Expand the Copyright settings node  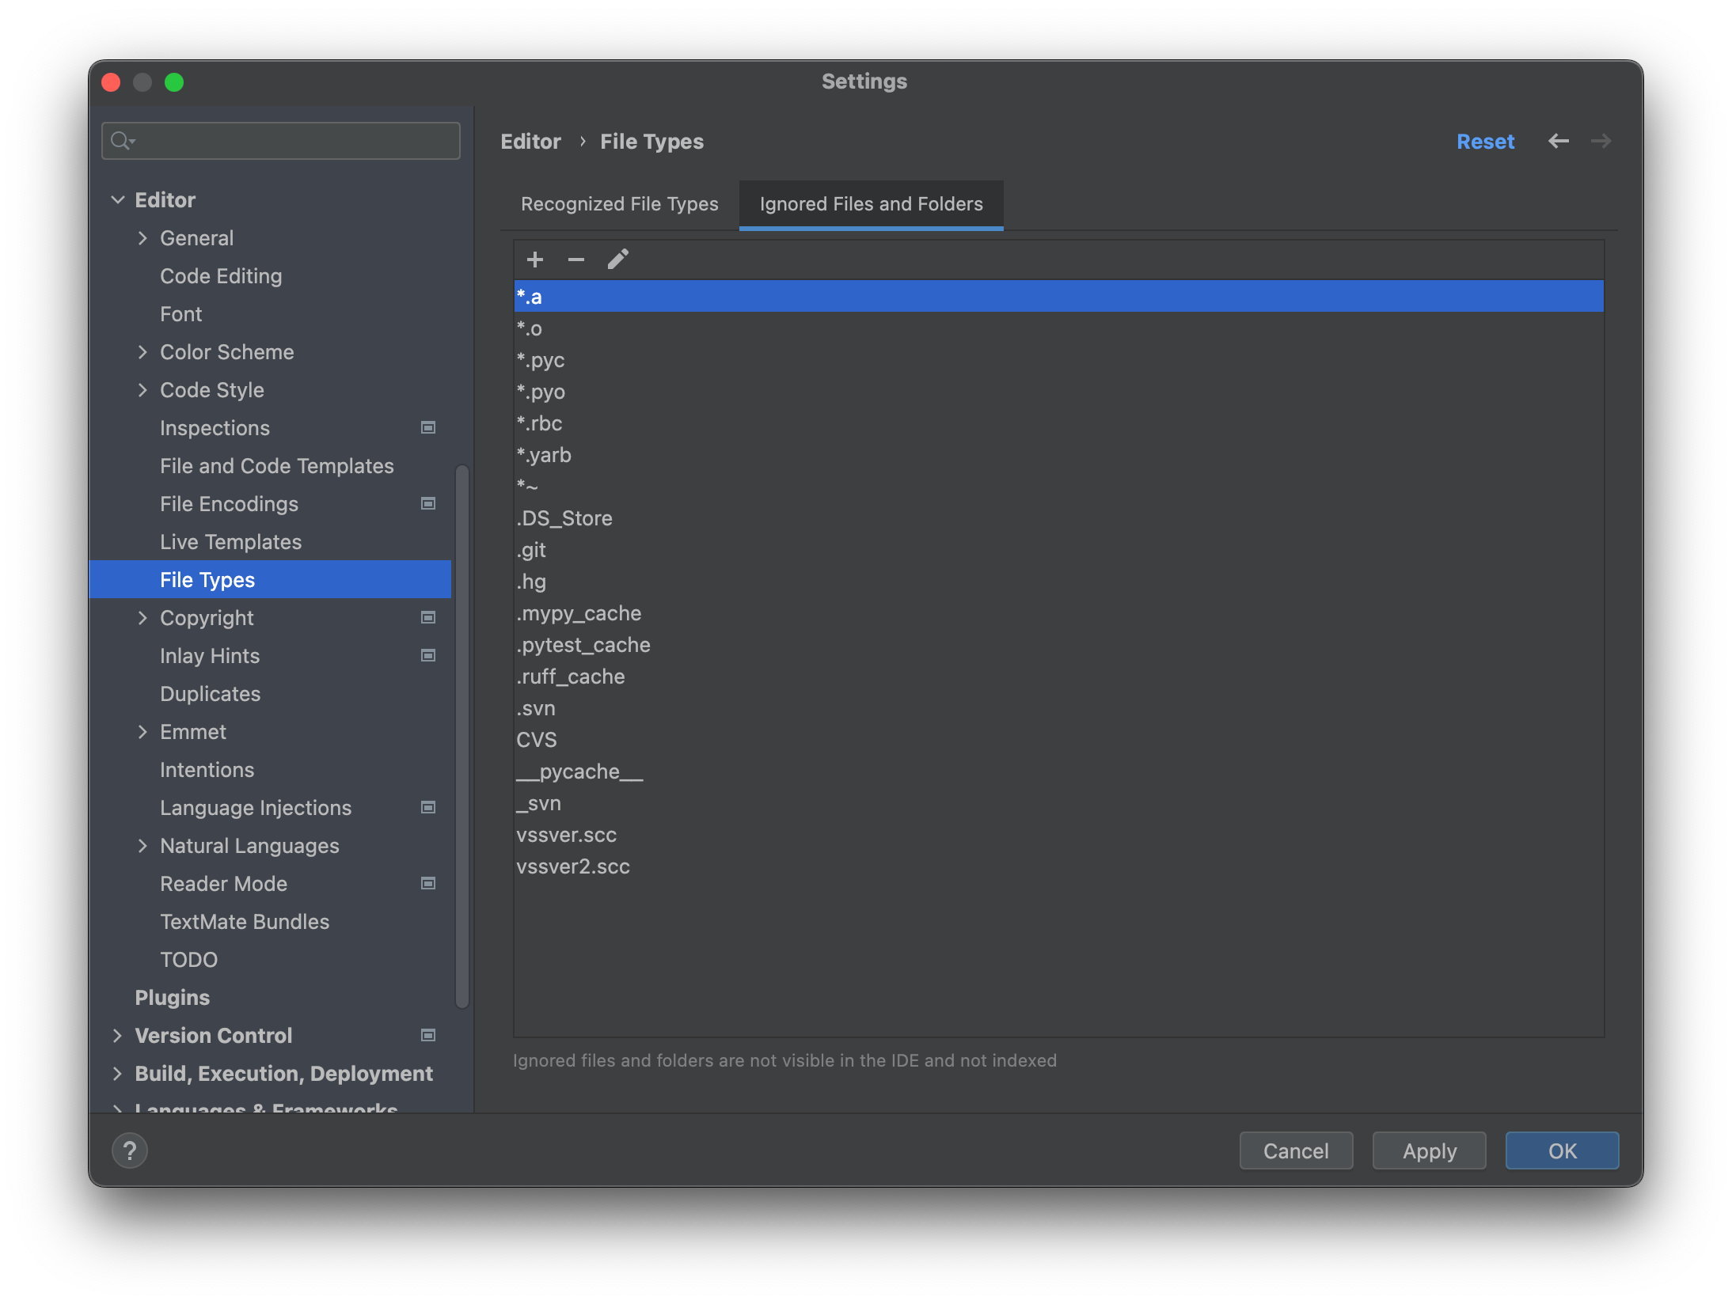click(143, 617)
